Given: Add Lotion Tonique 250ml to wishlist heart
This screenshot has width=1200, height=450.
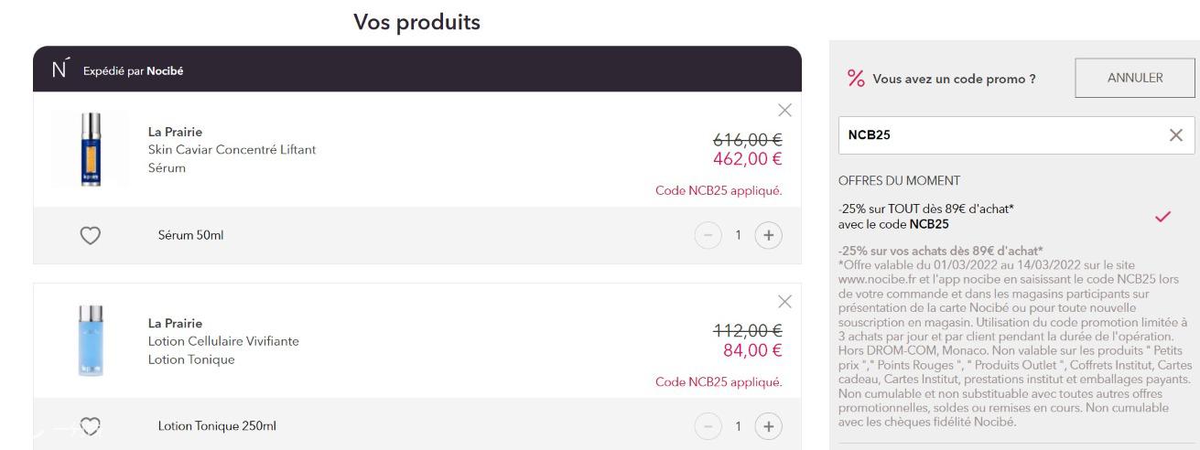Looking at the screenshot, I should pos(90,425).
